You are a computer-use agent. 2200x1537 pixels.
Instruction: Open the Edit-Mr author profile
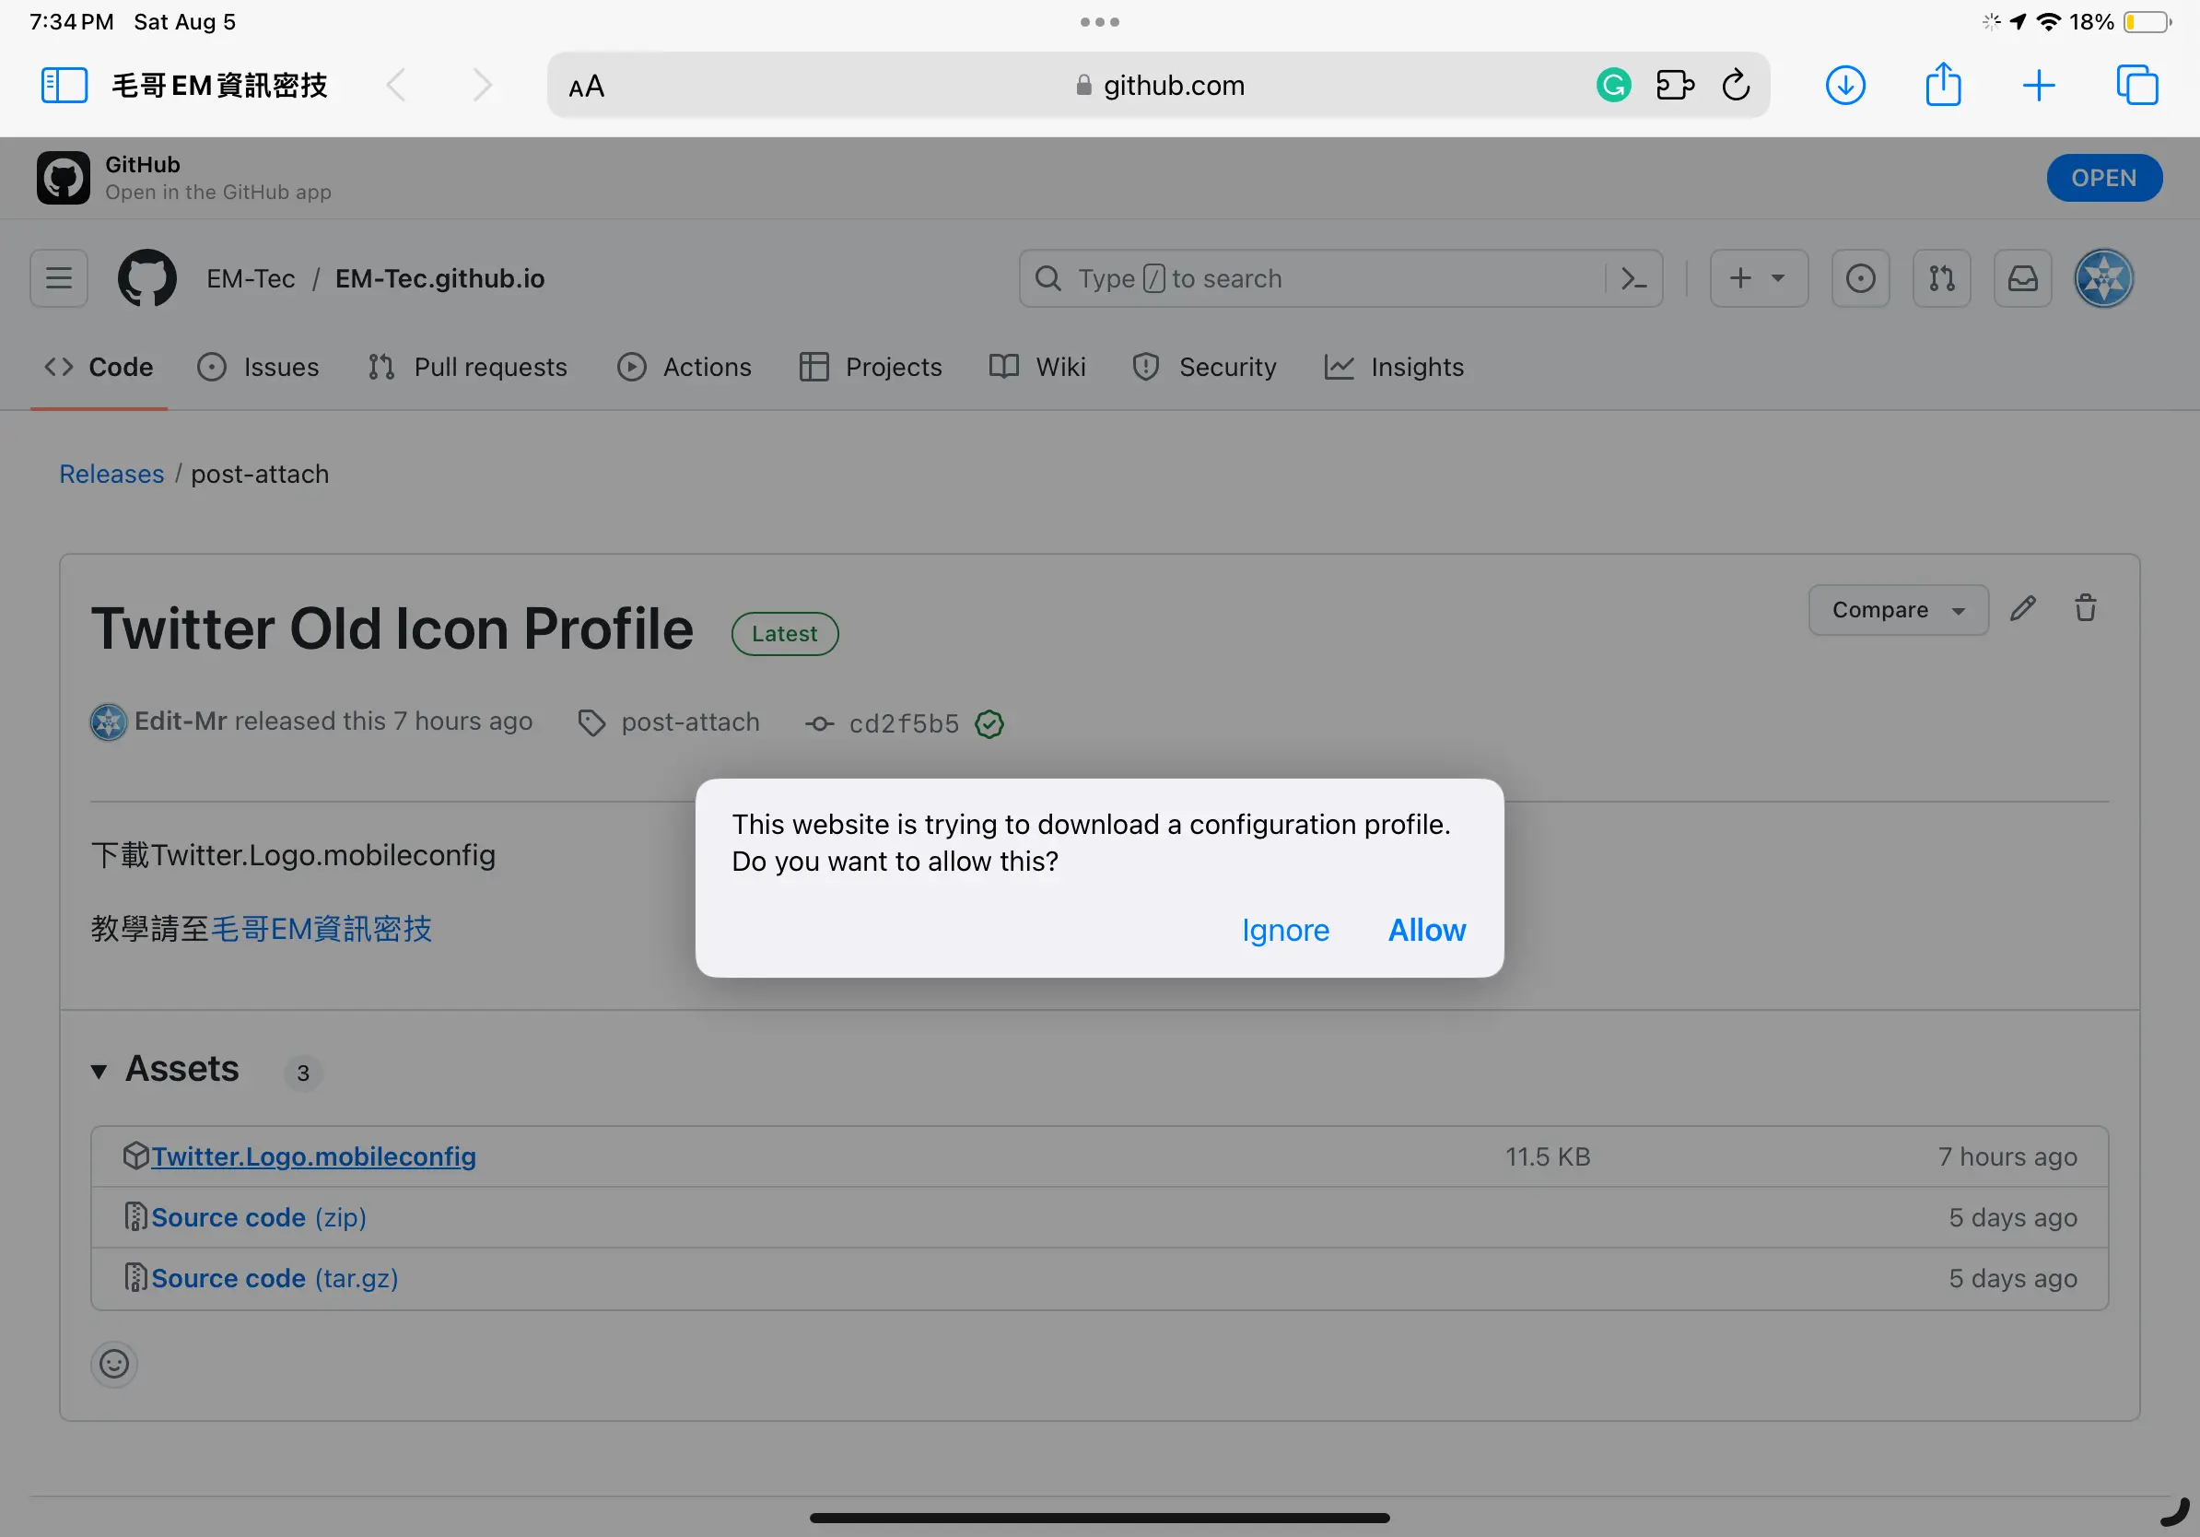[181, 722]
